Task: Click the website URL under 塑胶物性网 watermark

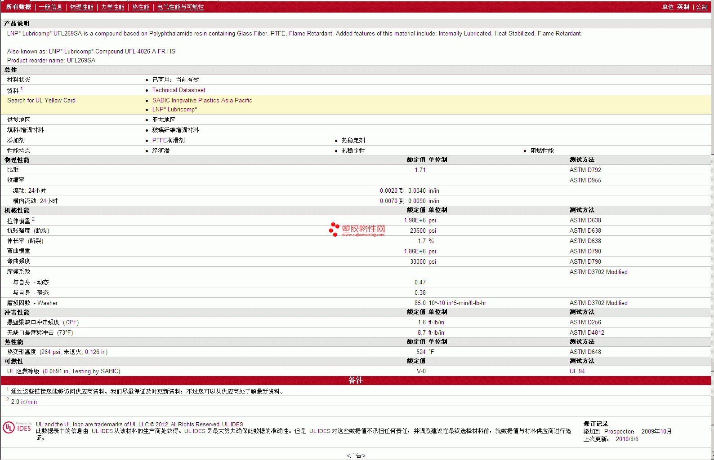Action: point(363,235)
